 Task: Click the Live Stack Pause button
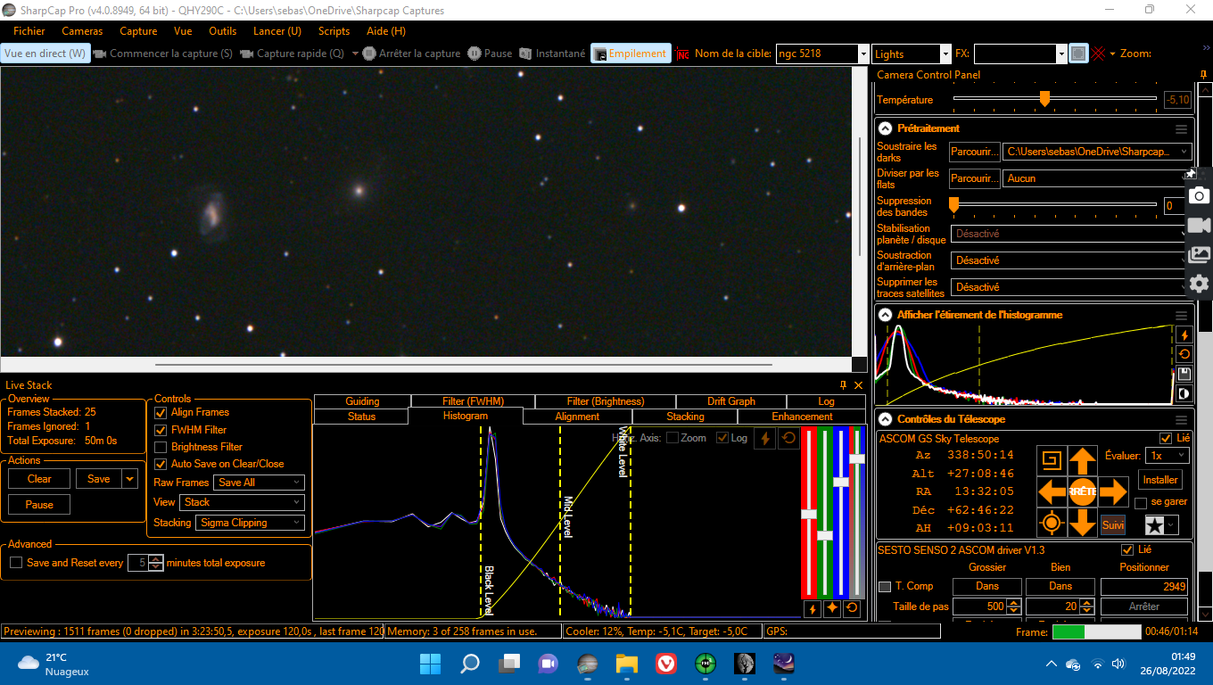coord(39,505)
